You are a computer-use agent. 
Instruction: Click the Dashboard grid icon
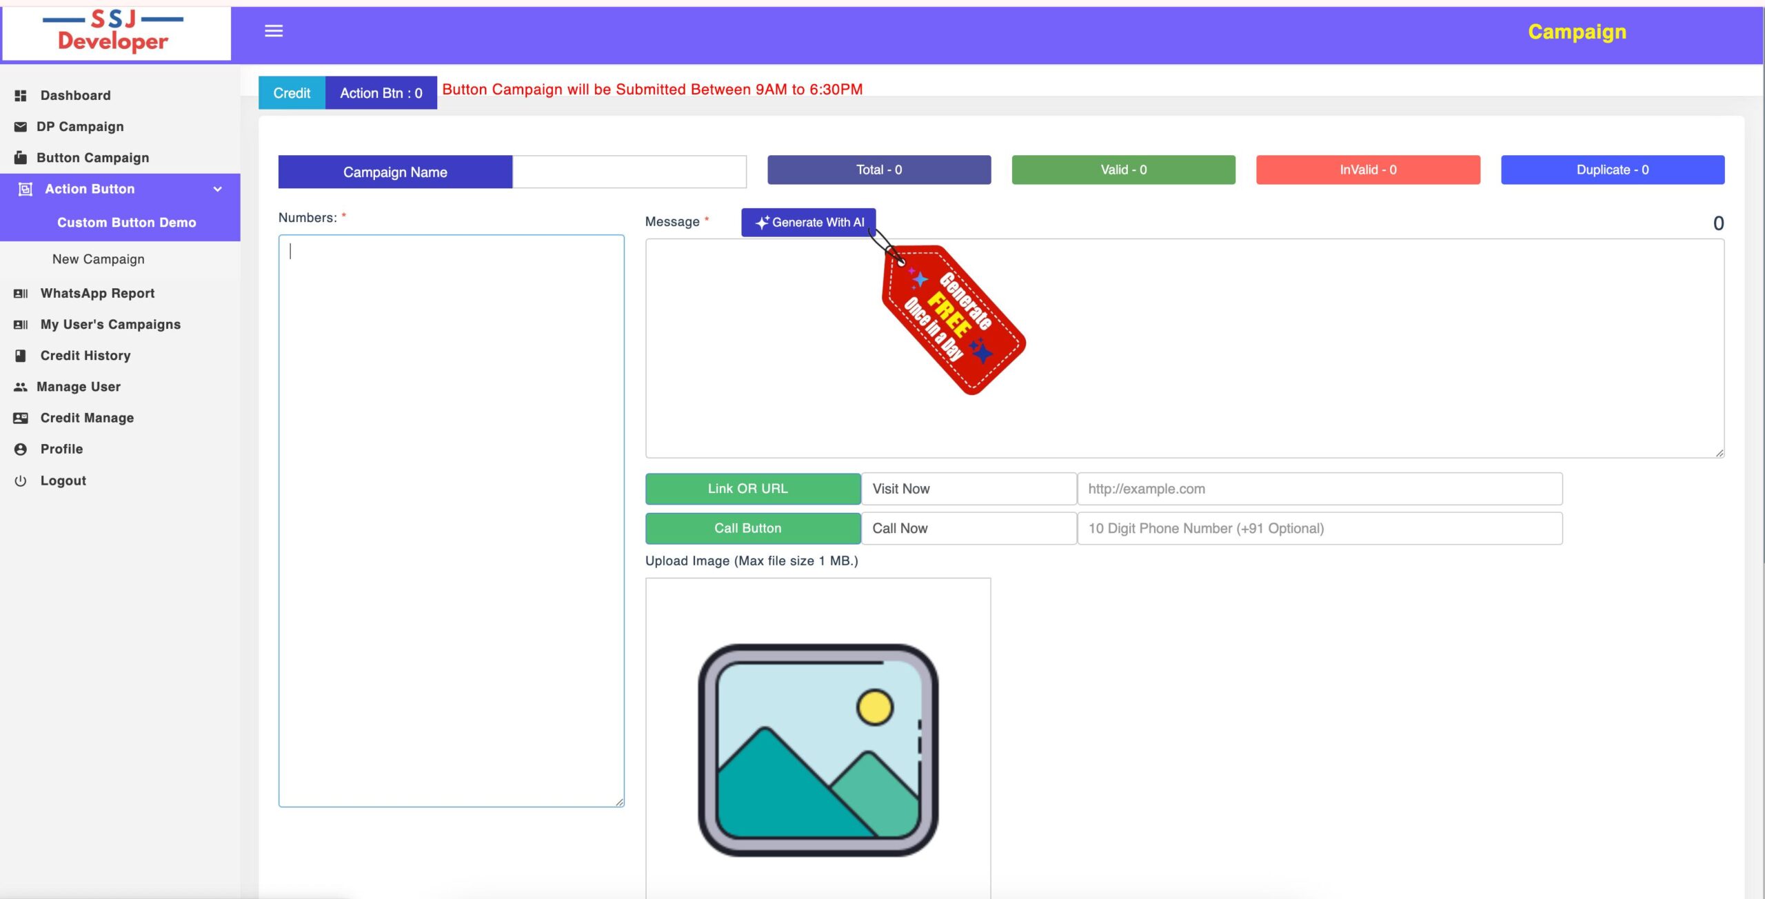click(21, 95)
